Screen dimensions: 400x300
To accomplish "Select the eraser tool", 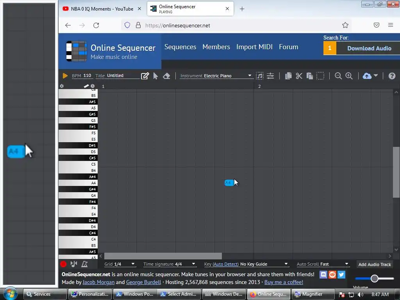I will [x=166, y=76].
